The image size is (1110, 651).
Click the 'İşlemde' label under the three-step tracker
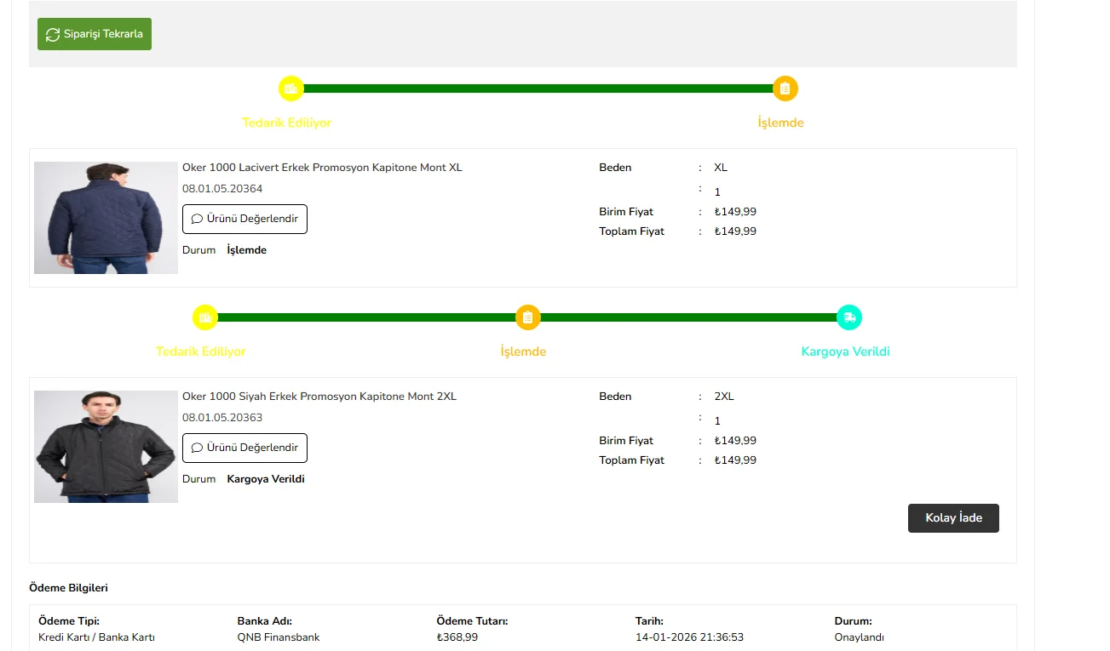(x=523, y=351)
